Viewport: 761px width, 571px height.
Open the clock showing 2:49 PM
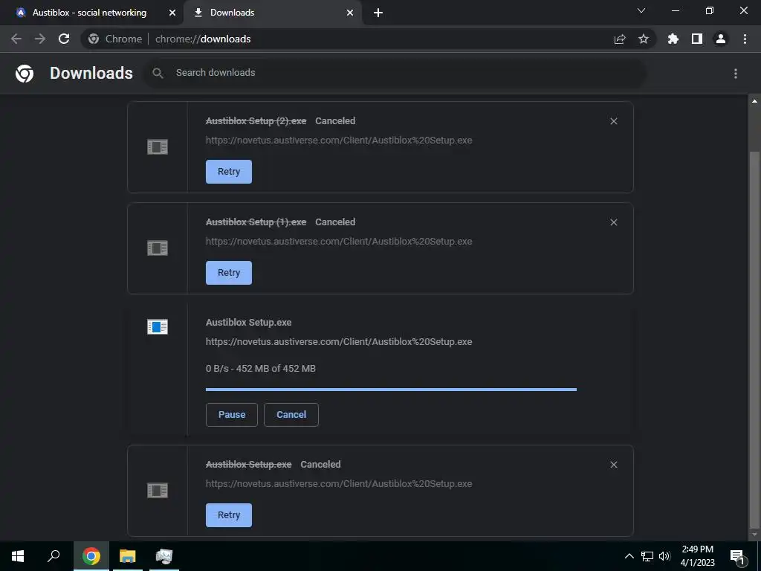click(x=697, y=556)
